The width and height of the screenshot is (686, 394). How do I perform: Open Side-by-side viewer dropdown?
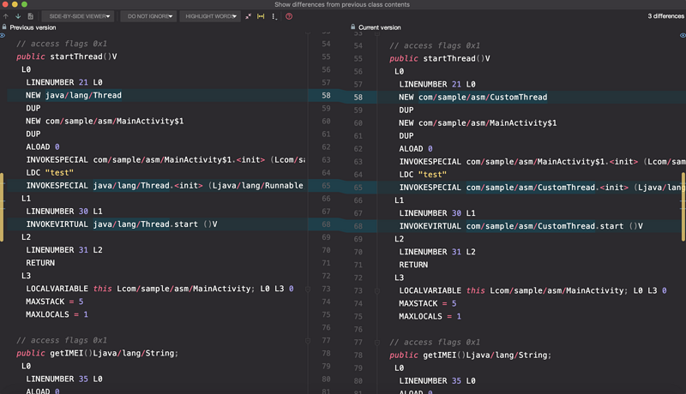(x=77, y=16)
